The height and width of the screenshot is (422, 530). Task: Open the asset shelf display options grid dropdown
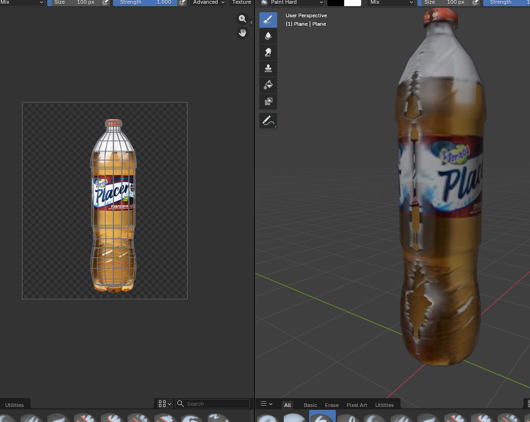tap(165, 404)
